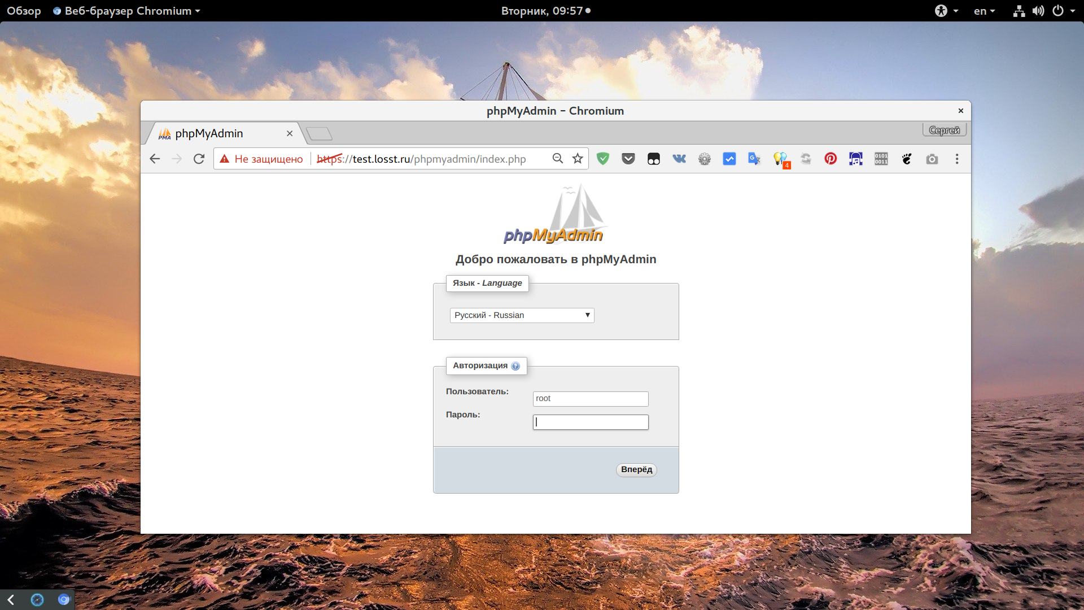Open the clock 'Вторник, 09:57' calendar
Image resolution: width=1084 pixels, height=610 pixels.
tap(546, 11)
